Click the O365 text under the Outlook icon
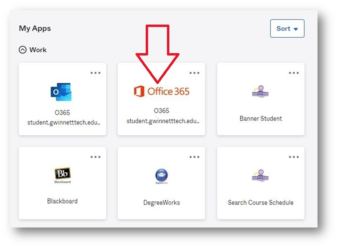 tap(62, 113)
